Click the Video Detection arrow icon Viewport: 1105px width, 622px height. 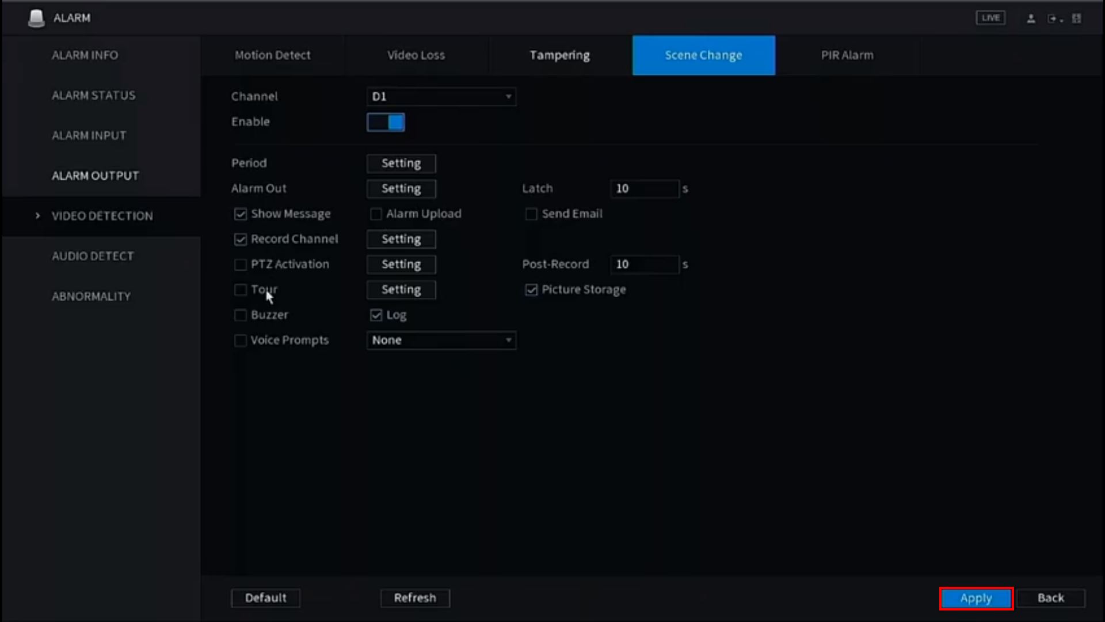coord(38,216)
